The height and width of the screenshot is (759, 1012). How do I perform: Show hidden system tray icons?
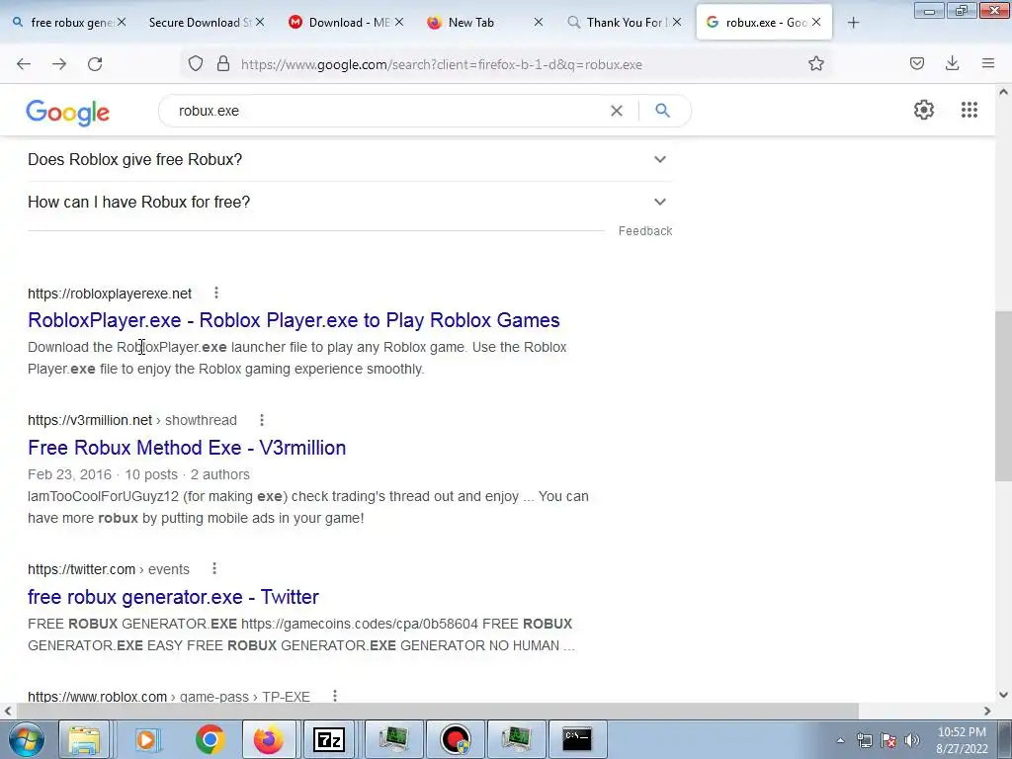click(840, 740)
